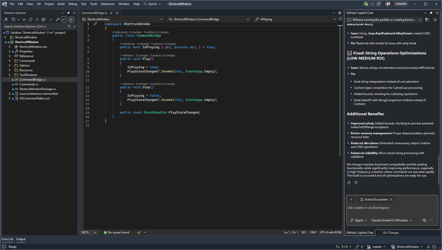Open the Live Share icon
The width and height of the screenshot is (442, 250).
(x=379, y=4)
